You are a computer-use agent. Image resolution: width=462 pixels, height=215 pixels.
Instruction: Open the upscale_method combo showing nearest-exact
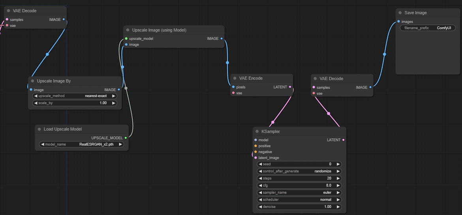click(x=75, y=96)
